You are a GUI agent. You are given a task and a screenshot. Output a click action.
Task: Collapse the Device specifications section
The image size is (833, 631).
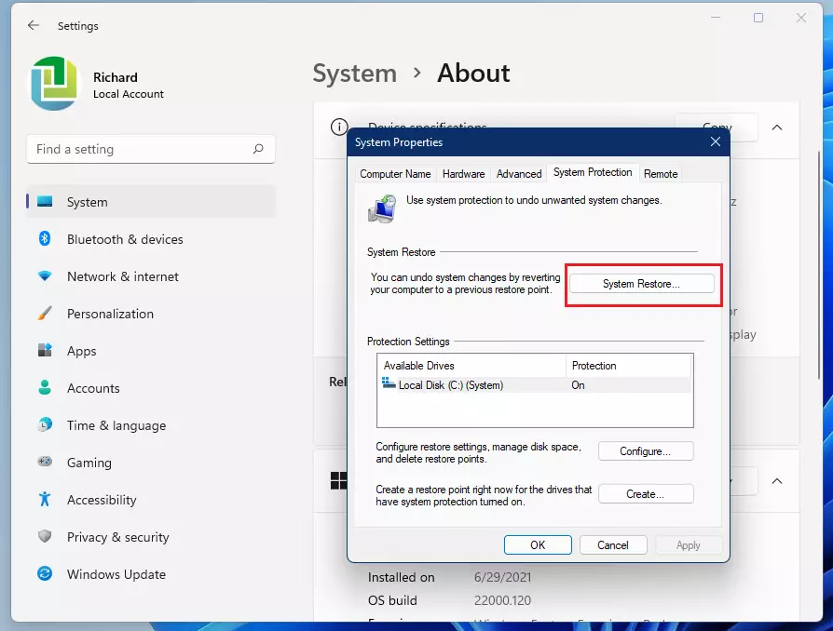click(777, 128)
